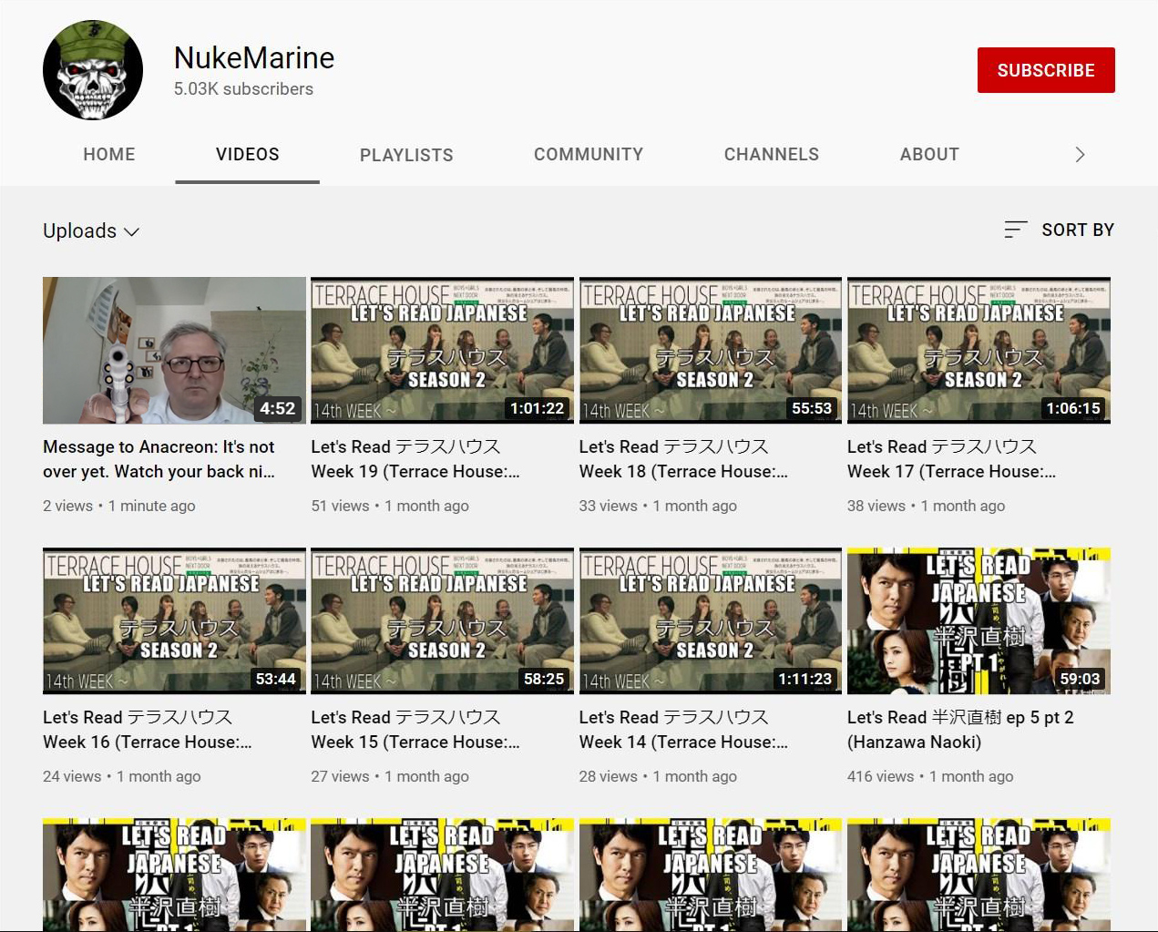Click the Sort By lines icon

tap(1016, 230)
